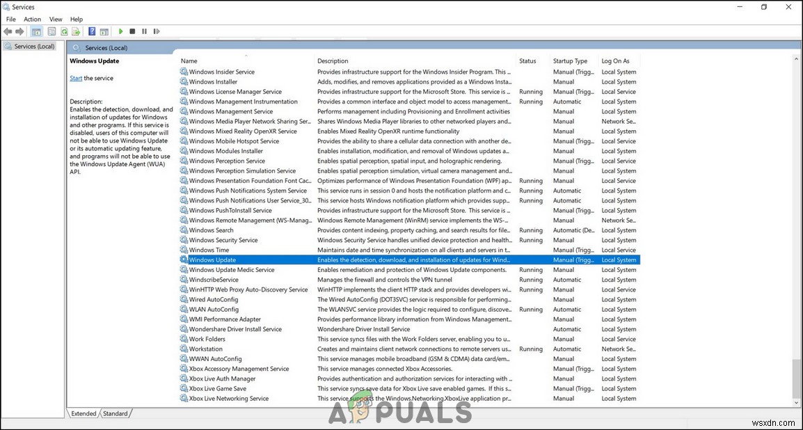This screenshot has width=803, height=430.
Task: Click gear icon beside Xbox Live Game Save
Action: (184, 388)
